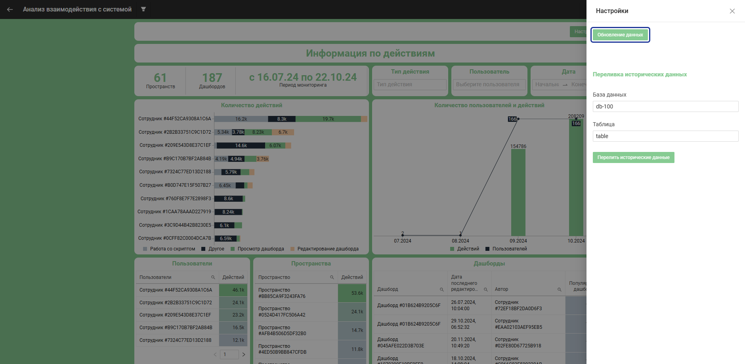The height and width of the screenshot is (364, 745).
Task: Open the Тип действия dropdown
Action: 410,84
